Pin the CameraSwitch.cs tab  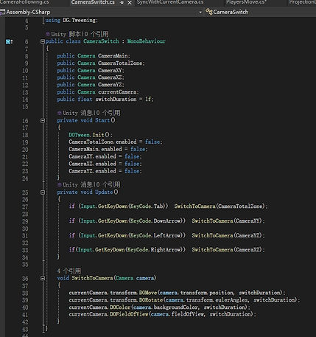click(122, 2)
